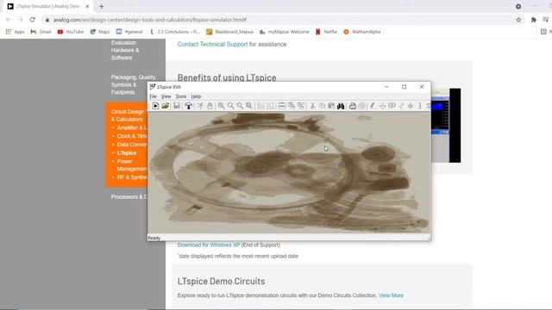Select the Label Net tool
The height and width of the screenshot is (310, 552).
(392, 106)
